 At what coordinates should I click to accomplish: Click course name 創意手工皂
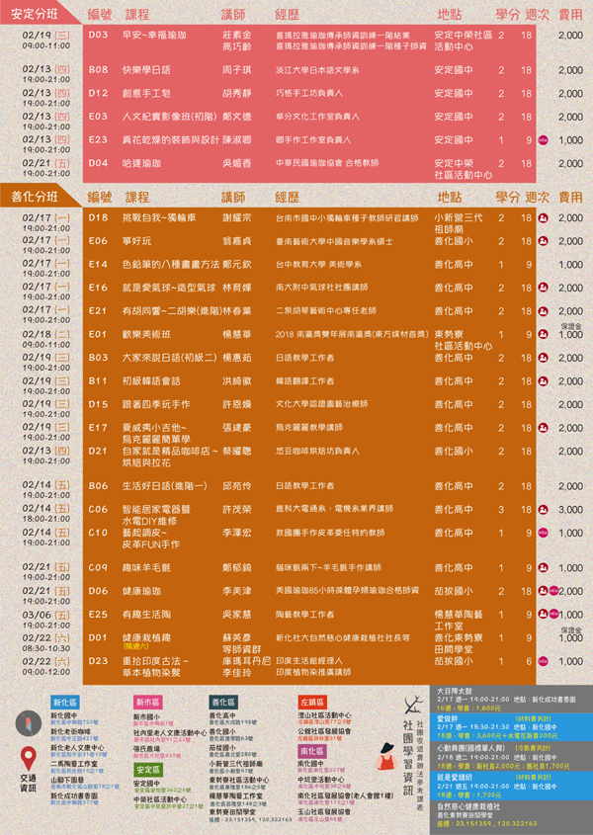tap(146, 93)
